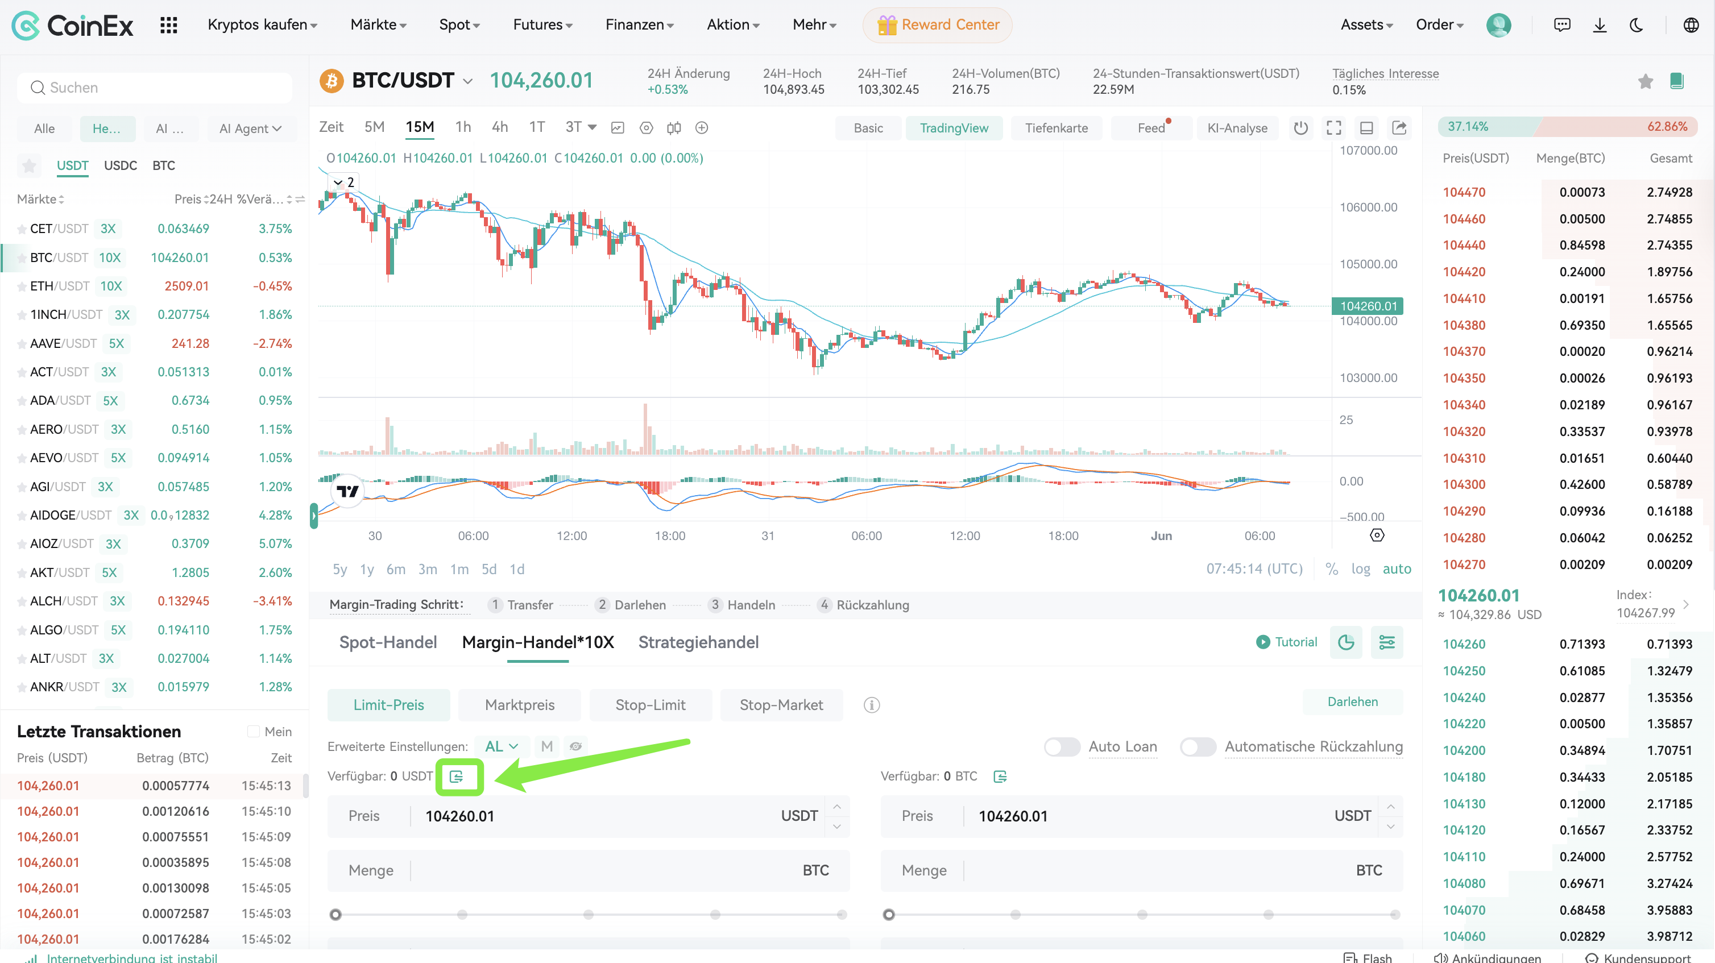Collapse the chart indicator legend
Image resolution: width=1715 pixels, height=963 pixels.
(x=343, y=182)
